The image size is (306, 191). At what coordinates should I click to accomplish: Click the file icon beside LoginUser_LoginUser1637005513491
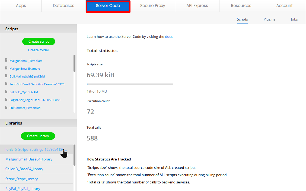point(6,99)
